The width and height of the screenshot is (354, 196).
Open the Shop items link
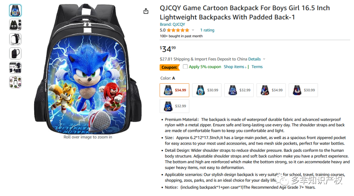click(235, 67)
